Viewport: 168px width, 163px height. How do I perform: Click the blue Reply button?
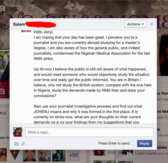tap(145, 144)
